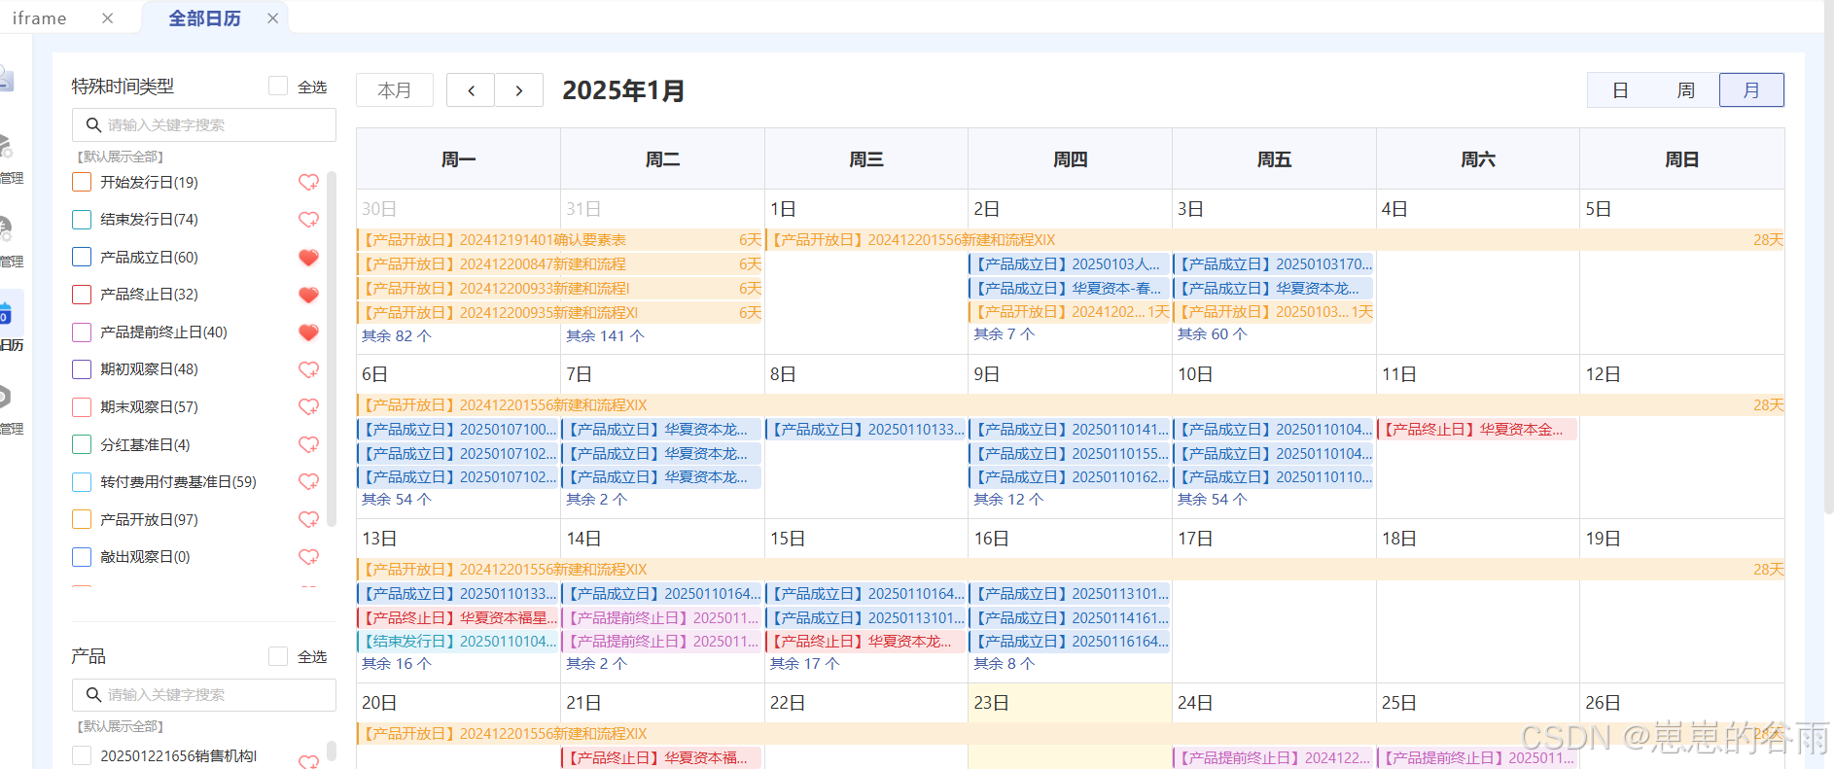1834x769 pixels.
Task: Switch to the iframe tab
Action: click(x=40, y=18)
